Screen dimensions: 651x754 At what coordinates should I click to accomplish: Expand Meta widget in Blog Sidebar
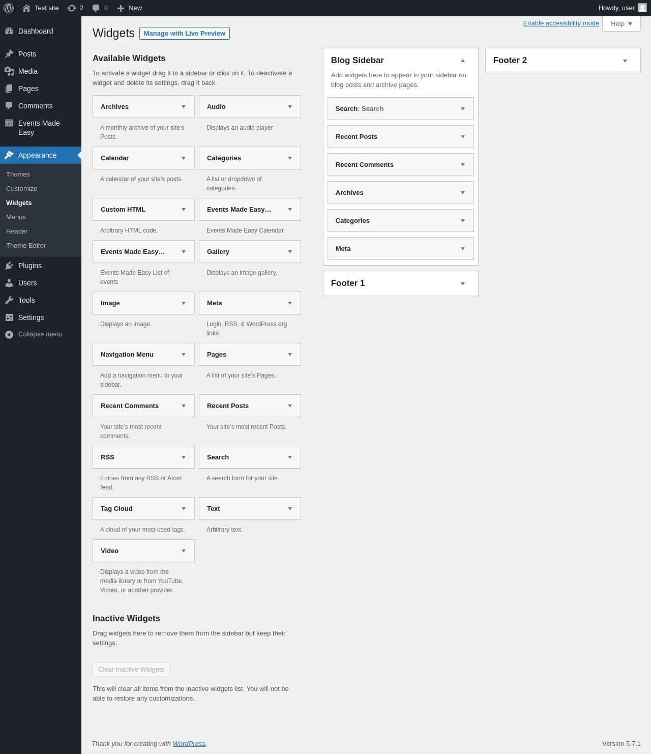click(463, 249)
